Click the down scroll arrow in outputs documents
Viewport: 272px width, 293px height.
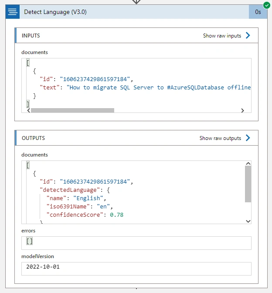coord(248,221)
